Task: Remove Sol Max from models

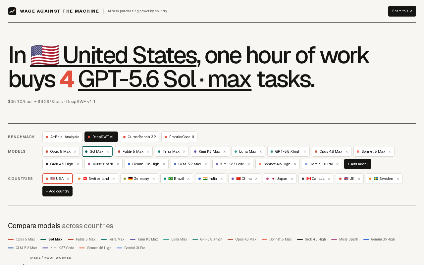Action: click(x=108, y=151)
